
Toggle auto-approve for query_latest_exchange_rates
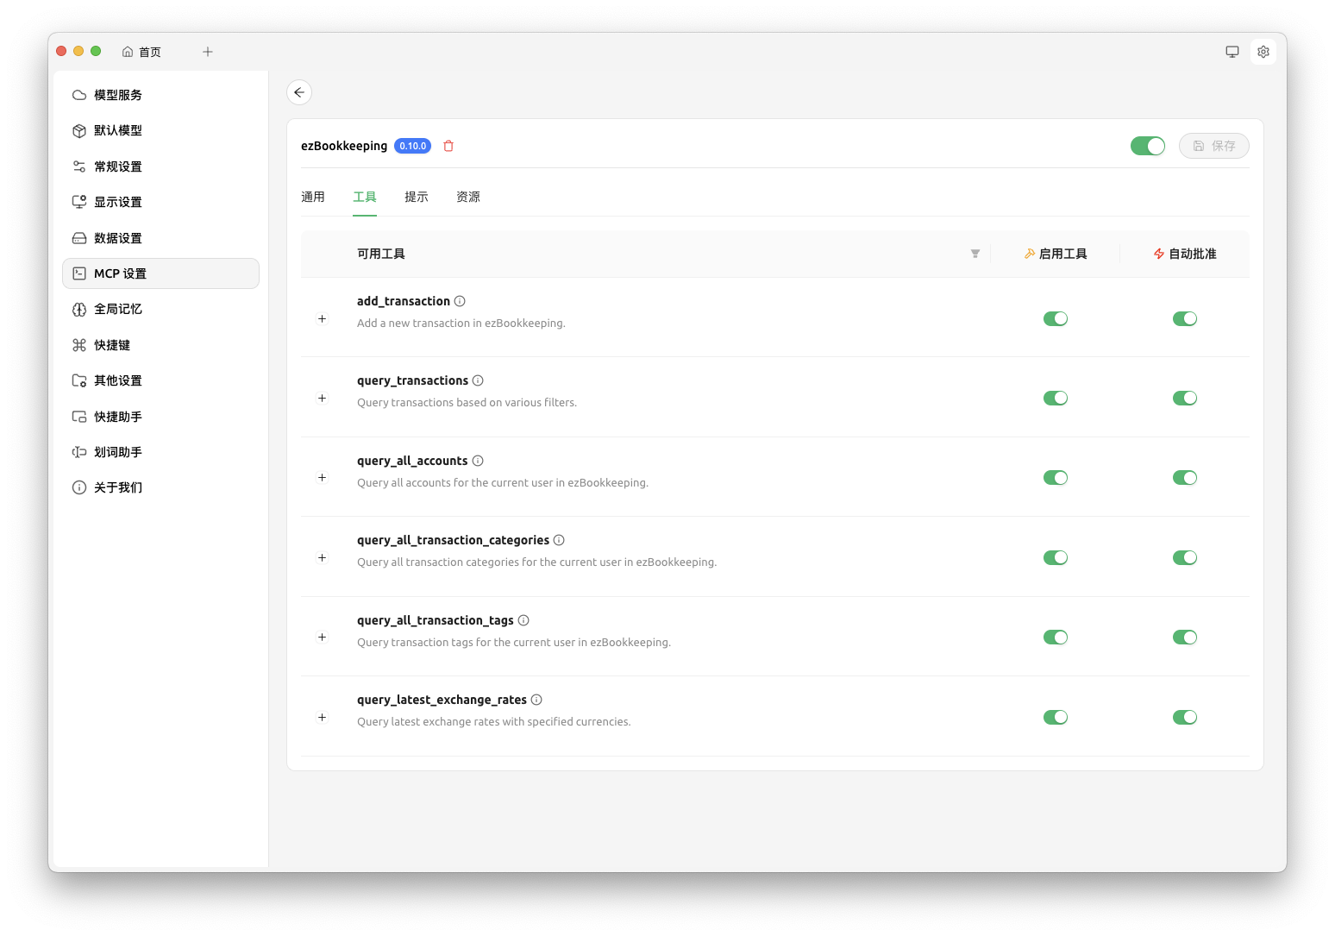(1184, 717)
